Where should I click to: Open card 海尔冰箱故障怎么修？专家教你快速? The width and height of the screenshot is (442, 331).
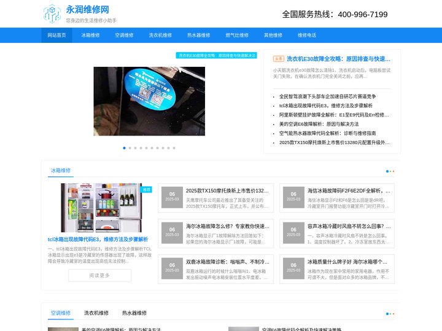tap(215, 234)
